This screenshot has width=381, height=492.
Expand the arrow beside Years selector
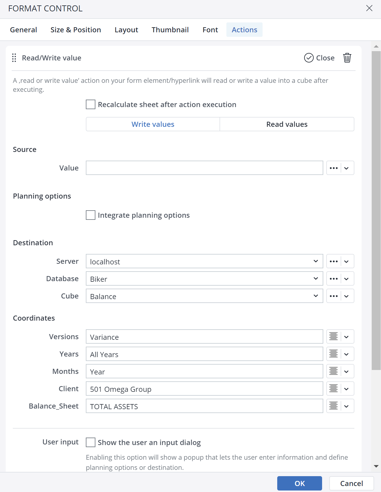tap(347, 354)
